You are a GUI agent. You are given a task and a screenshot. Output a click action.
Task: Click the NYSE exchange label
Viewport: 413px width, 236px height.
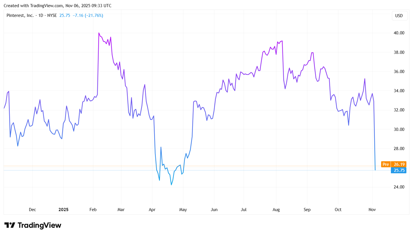pyautogui.click(x=52, y=15)
